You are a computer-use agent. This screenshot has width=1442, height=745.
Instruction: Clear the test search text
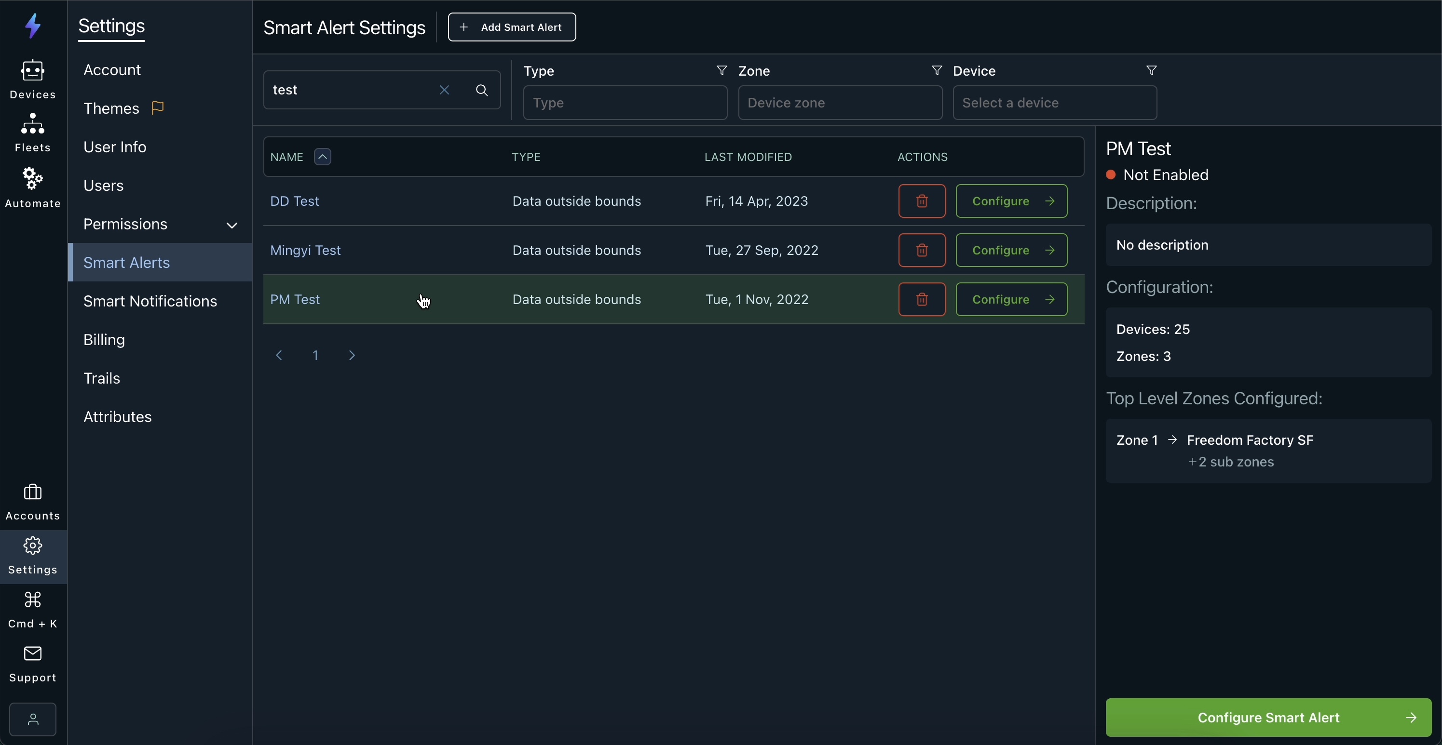click(445, 90)
